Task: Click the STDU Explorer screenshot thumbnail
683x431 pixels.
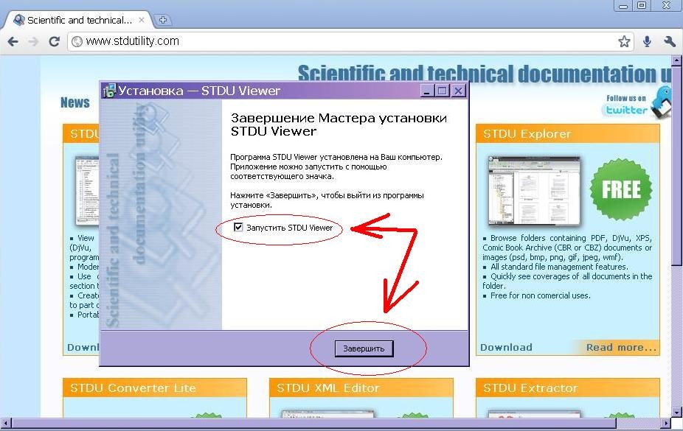Action: pos(534,190)
